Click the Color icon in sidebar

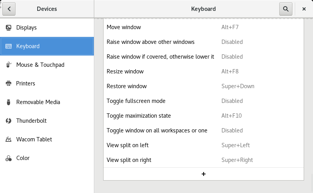9,158
